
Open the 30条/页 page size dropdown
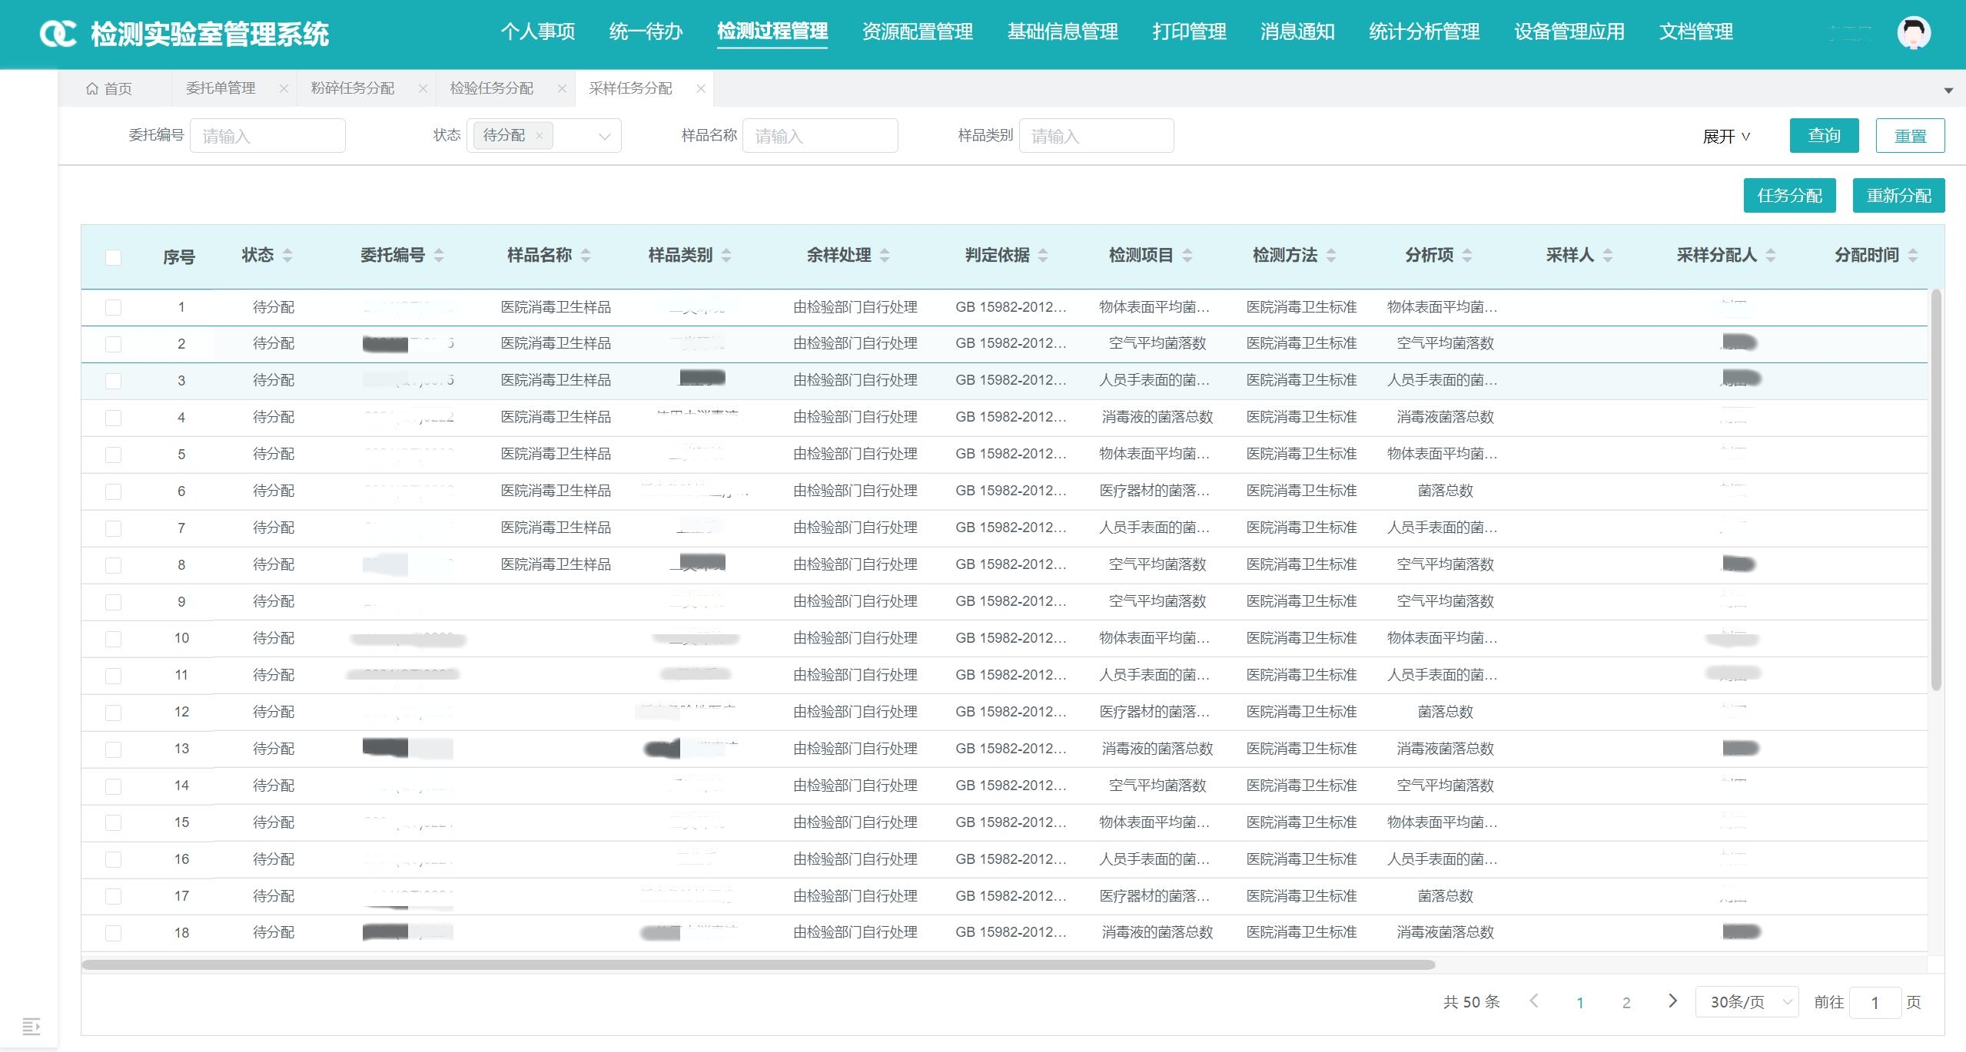[x=1746, y=1001]
